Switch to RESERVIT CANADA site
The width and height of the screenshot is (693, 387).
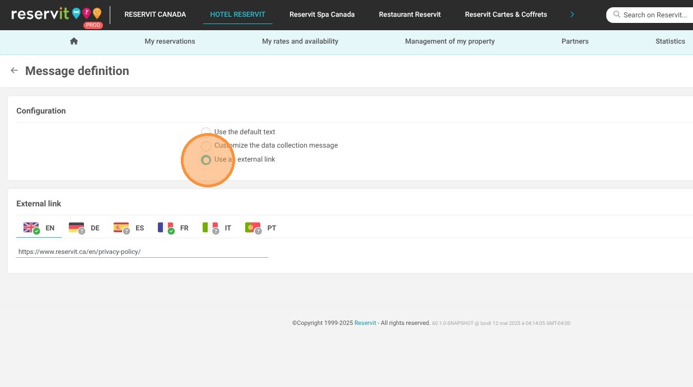click(x=155, y=15)
